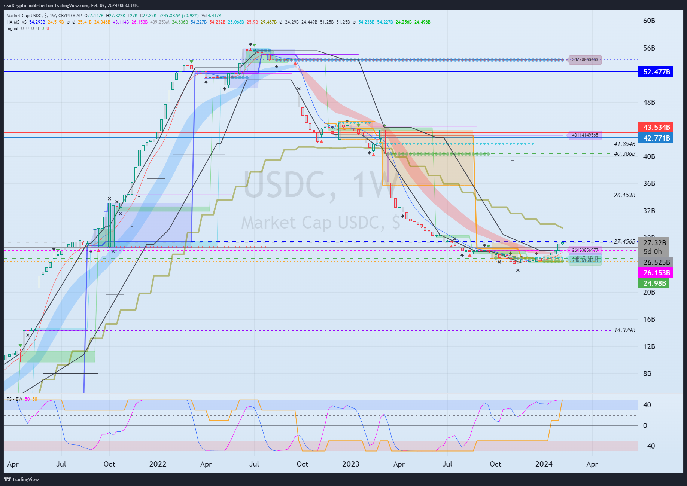Click the 40.386B dashed line label

tap(624, 154)
